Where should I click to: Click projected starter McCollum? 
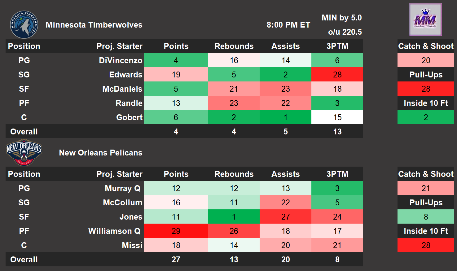coord(122,203)
